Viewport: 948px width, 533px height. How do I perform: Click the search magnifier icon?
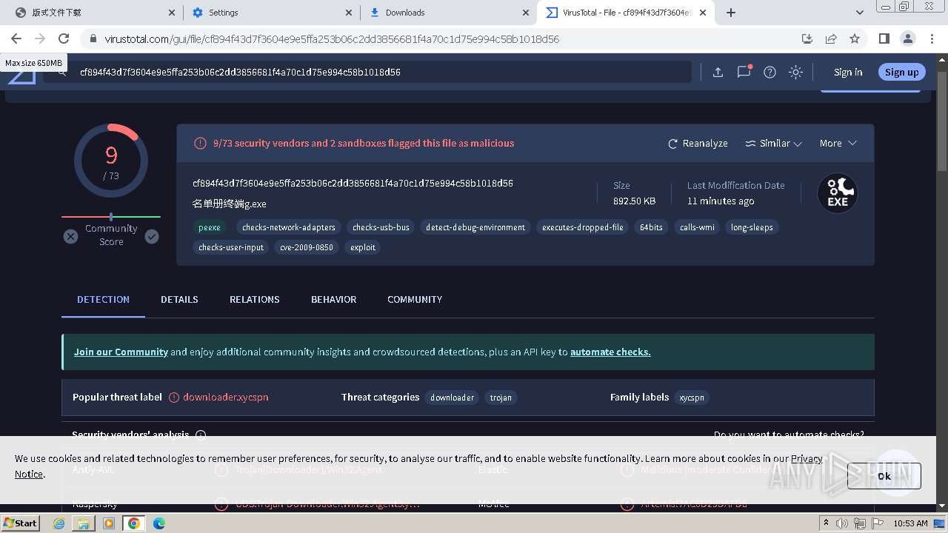tap(61, 72)
